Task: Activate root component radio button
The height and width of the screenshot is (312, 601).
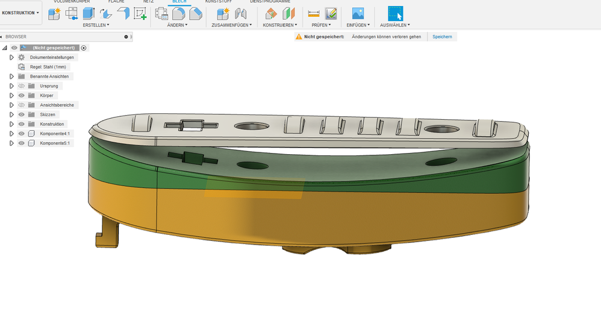Action: click(84, 48)
